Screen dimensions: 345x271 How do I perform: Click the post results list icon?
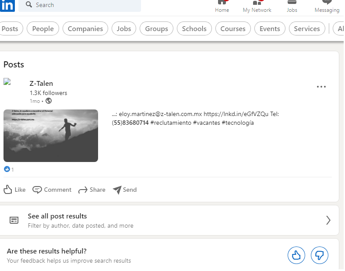[14, 220]
